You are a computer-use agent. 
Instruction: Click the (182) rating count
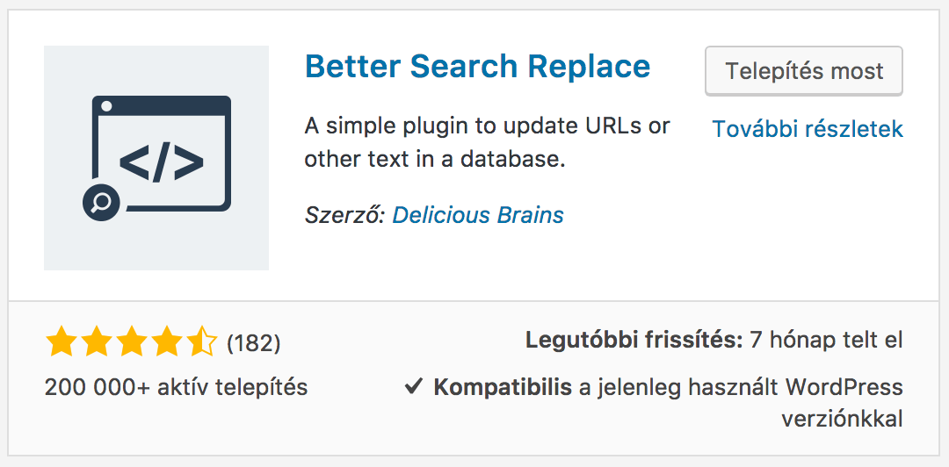(x=253, y=342)
